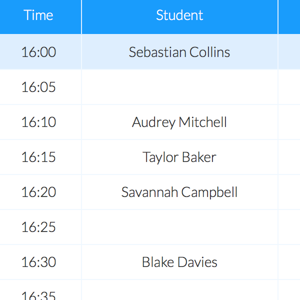Click the header cell right of Student

290,16
